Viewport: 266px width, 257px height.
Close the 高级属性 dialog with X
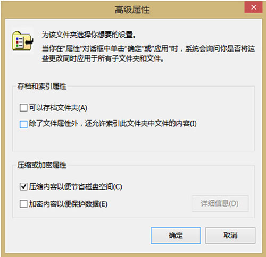coord(253,7)
